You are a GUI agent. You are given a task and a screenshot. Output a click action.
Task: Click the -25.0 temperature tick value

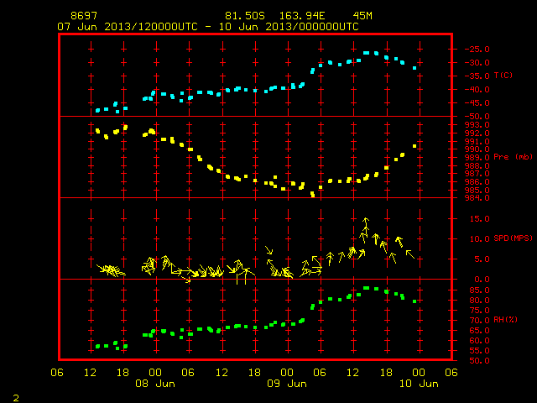coord(477,49)
